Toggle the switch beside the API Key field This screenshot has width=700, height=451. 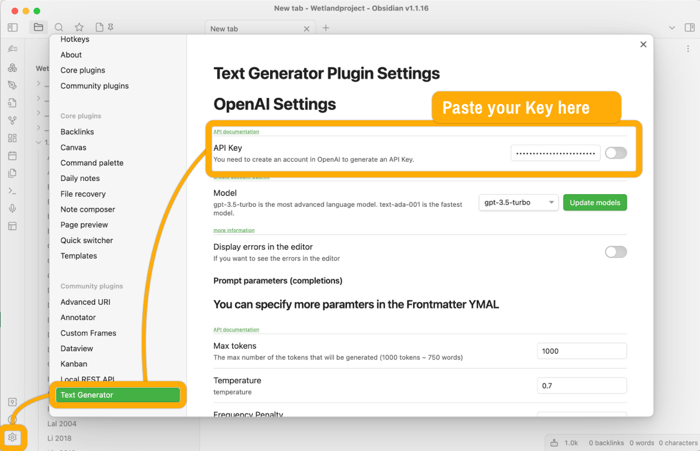tap(616, 153)
